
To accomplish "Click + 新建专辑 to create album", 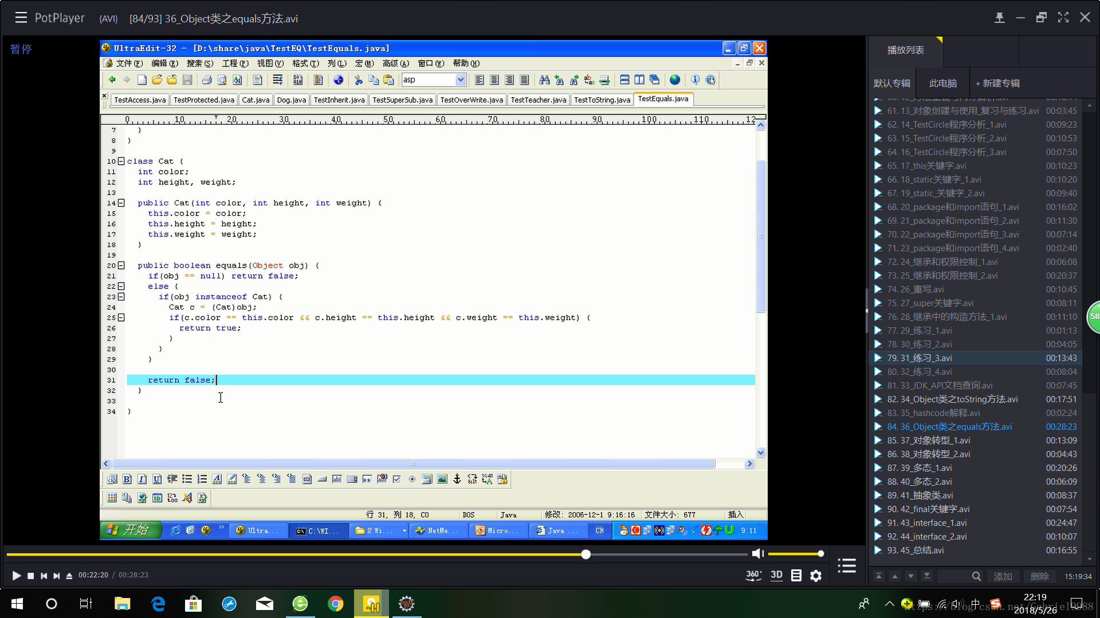I will pos(997,84).
